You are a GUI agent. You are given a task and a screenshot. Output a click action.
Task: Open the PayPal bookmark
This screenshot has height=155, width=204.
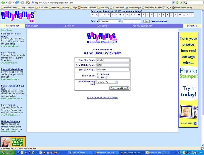[x=167, y=8]
